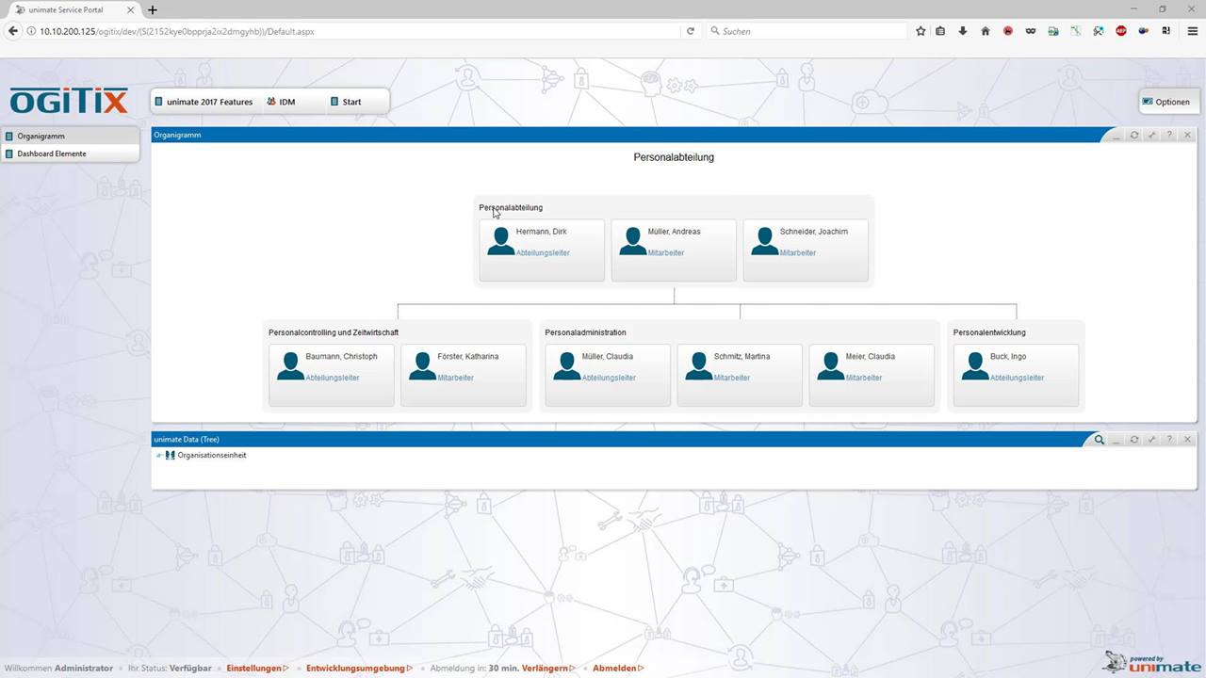The height and width of the screenshot is (678, 1206).
Task: Click the Adblock Plus toolbar icon
Action: coord(1121,31)
